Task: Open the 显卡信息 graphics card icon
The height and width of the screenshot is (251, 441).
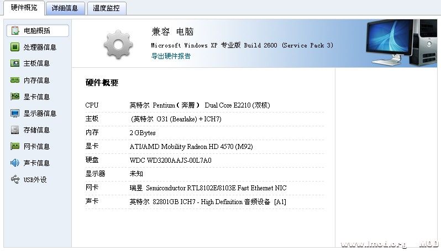Action: [15, 97]
